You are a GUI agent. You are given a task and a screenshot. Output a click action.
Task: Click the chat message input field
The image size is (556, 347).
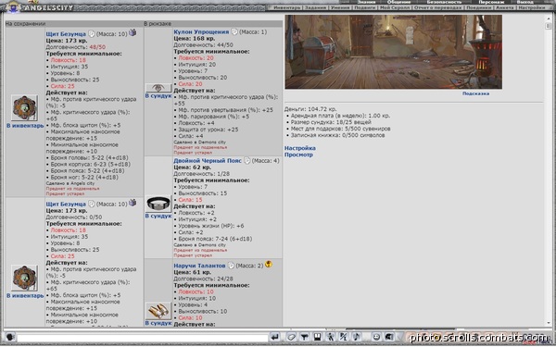(142, 338)
